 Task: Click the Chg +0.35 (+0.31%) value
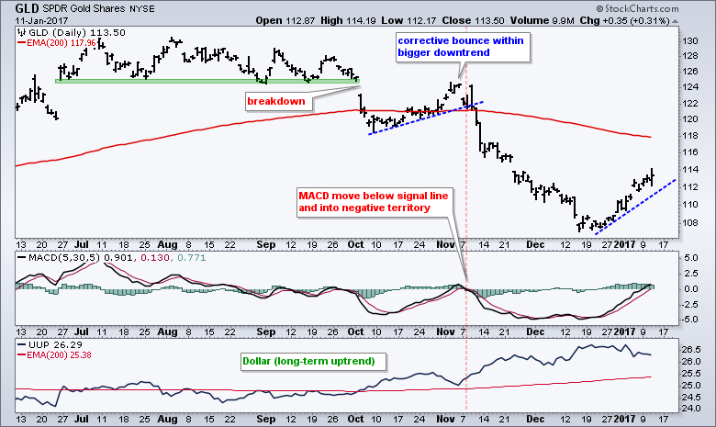point(624,20)
